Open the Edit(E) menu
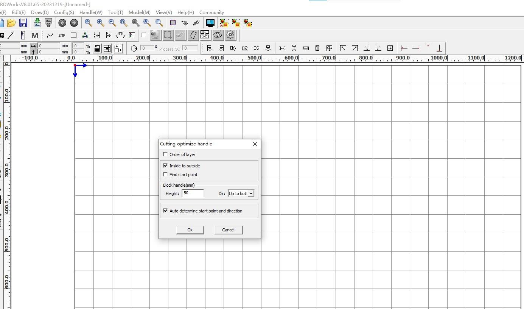This screenshot has width=524, height=309. [x=19, y=12]
